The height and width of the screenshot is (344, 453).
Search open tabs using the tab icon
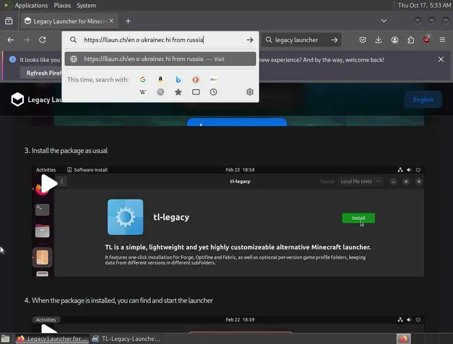pyautogui.click(x=196, y=92)
